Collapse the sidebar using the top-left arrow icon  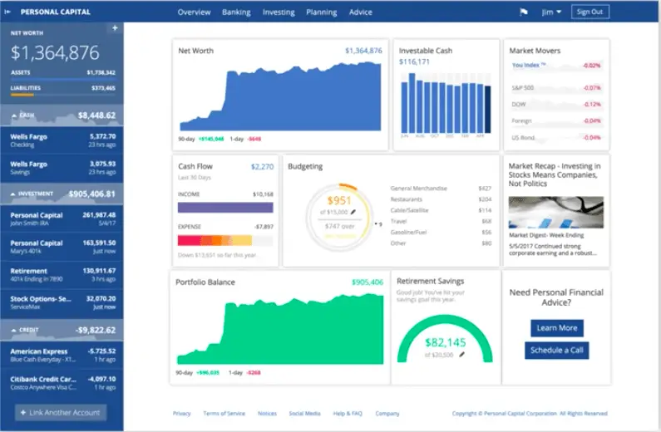click(7, 12)
